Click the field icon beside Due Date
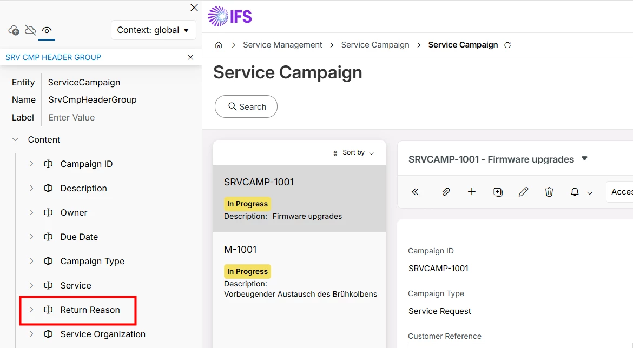Viewport: 633px width, 348px height. point(48,237)
